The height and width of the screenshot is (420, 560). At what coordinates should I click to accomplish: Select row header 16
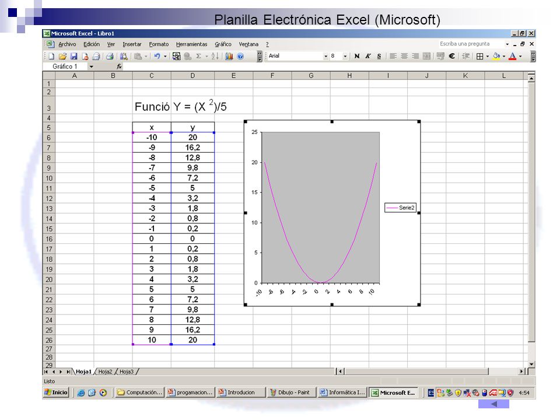pyautogui.click(x=49, y=239)
